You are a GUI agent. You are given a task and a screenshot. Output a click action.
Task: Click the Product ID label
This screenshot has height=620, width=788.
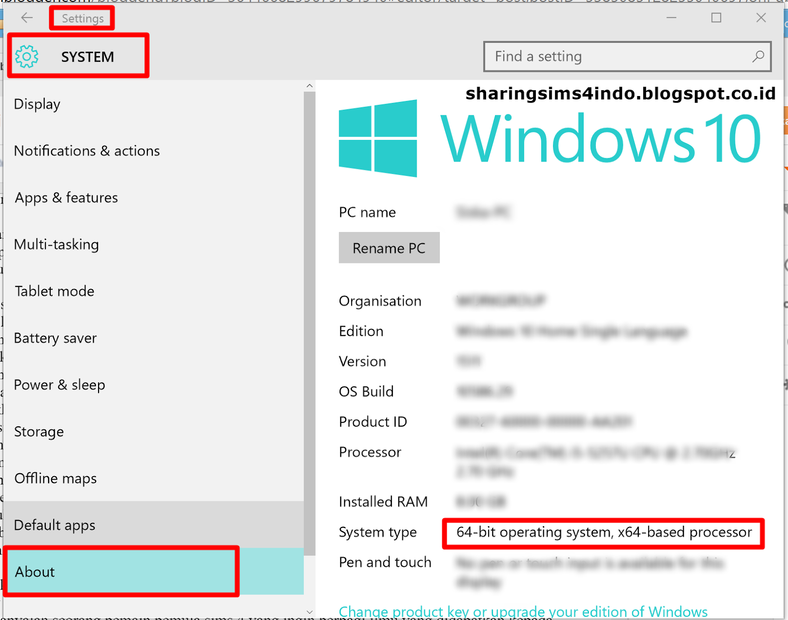(373, 422)
